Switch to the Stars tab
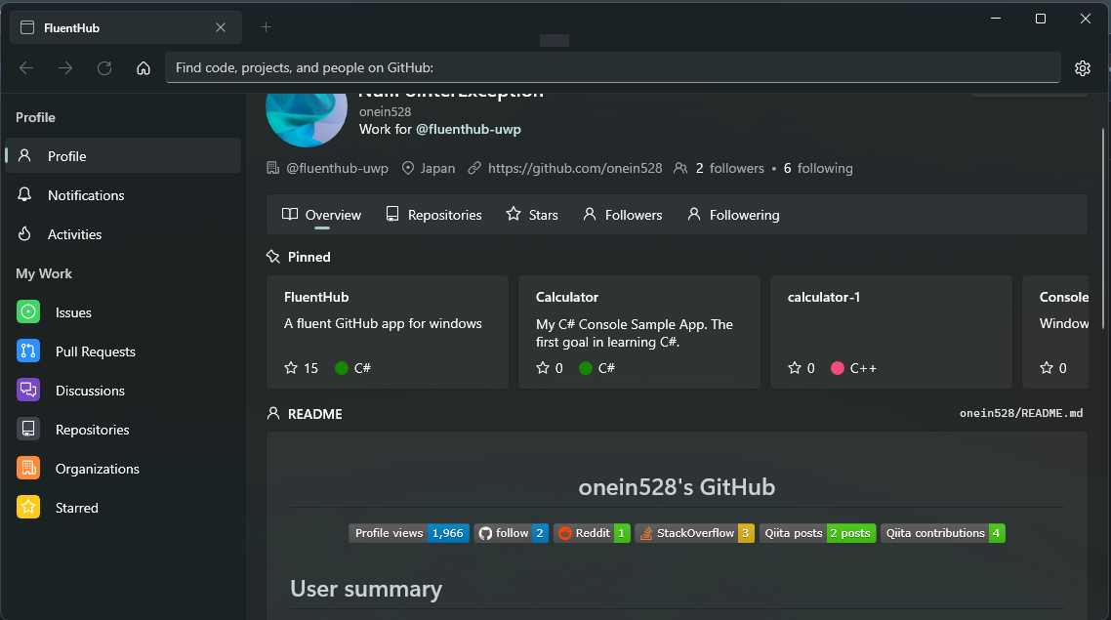 coord(532,214)
